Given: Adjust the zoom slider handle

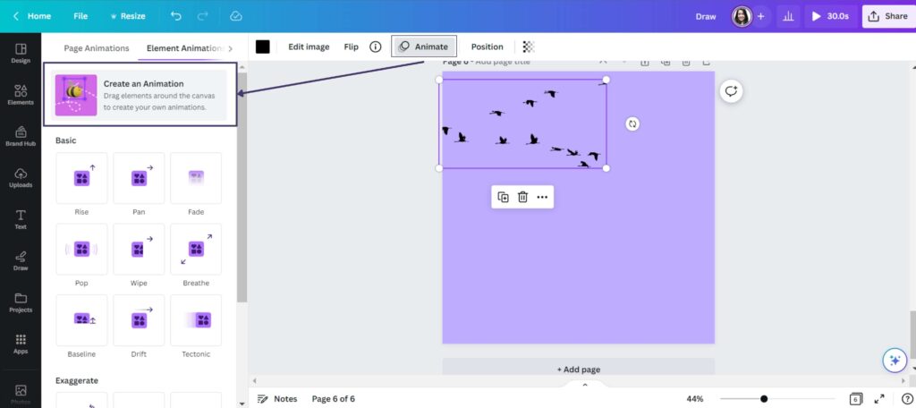Looking at the screenshot, I should click(x=764, y=399).
